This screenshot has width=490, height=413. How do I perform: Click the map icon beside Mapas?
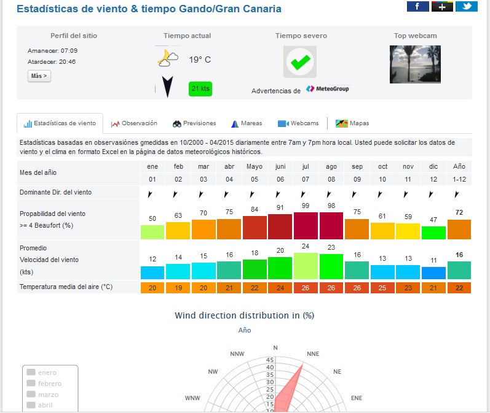(342, 123)
